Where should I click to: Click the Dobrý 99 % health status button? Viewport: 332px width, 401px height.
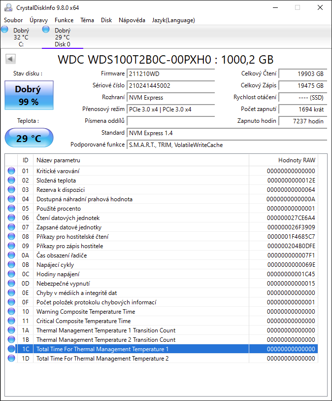(x=29, y=95)
